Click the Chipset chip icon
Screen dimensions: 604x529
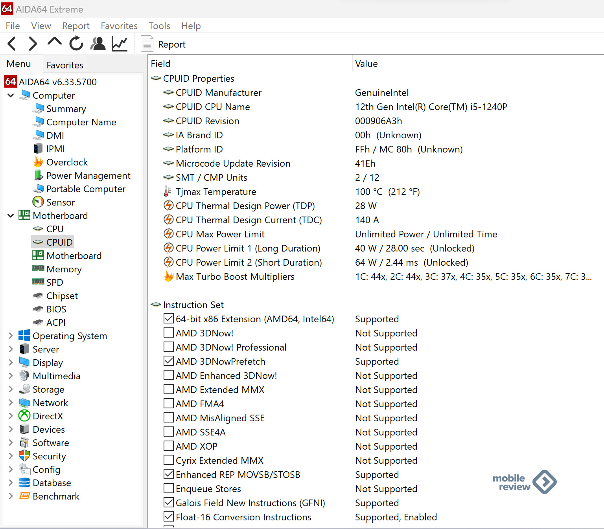click(x=38, y=296)
